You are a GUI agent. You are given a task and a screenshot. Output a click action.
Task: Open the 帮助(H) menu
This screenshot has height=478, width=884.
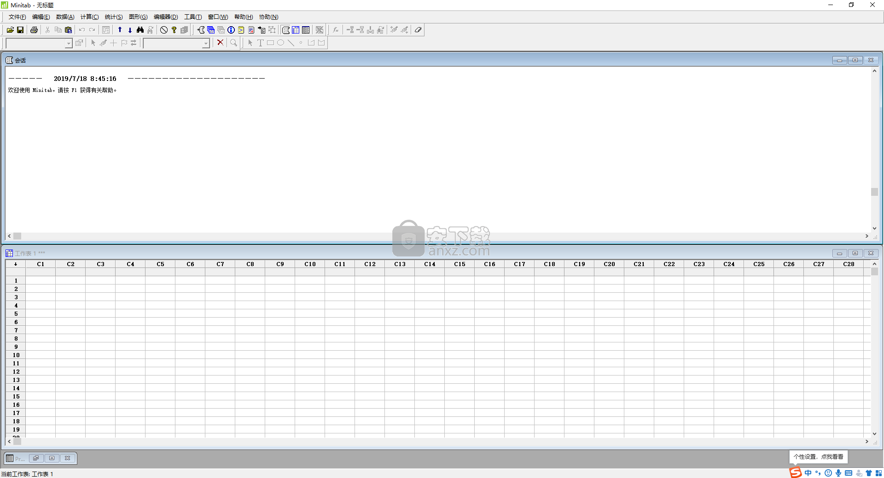[x=244, y=17]
